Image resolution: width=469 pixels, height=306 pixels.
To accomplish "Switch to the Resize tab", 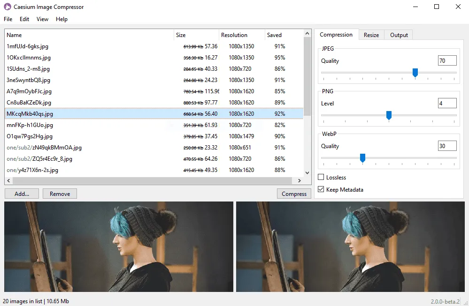I will (371, 34).
